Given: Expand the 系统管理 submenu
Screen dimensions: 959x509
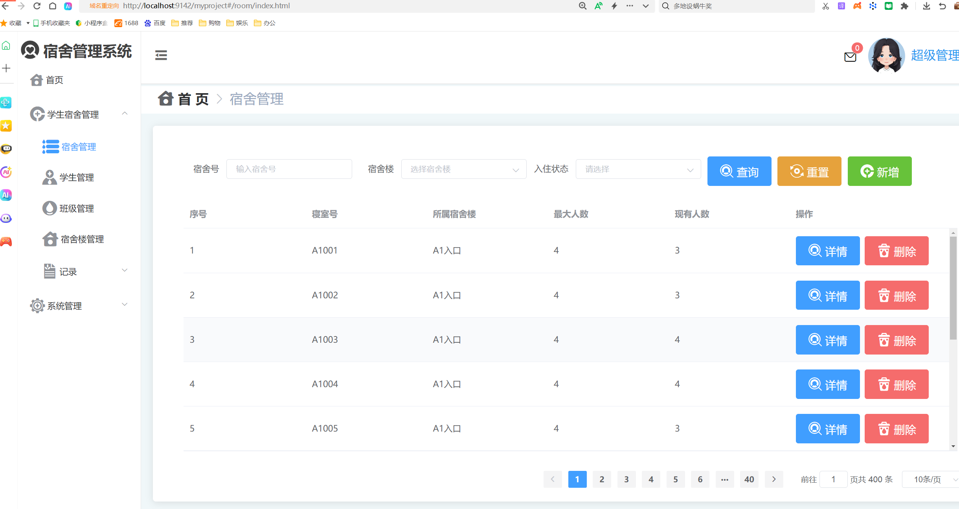Looking at the screenshot, I should tap(79, 305).
